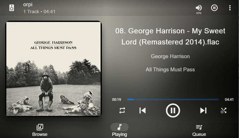
Task: Skip back to the previous track
Action: point(143,111)
